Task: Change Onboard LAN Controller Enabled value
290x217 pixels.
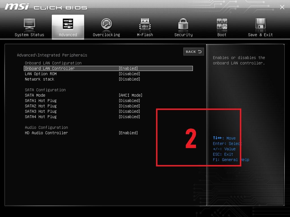Action: click(128, 68)
